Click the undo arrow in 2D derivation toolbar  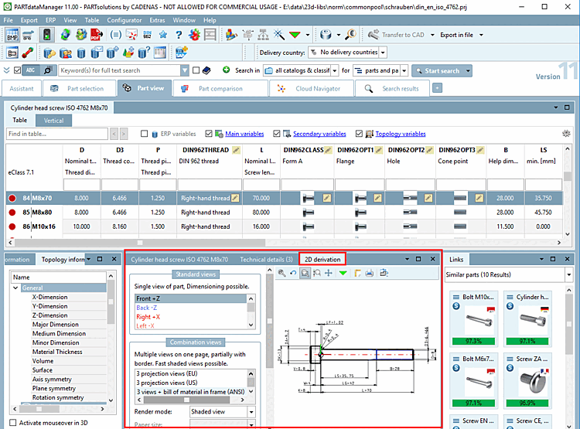tap(292, 273)
